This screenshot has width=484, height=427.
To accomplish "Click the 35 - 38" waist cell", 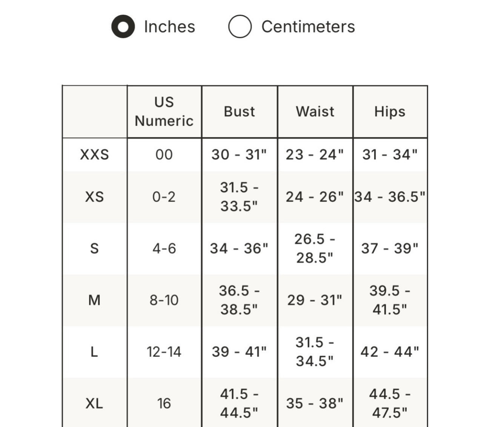I will pyautogui.click(x=315, y=404).
